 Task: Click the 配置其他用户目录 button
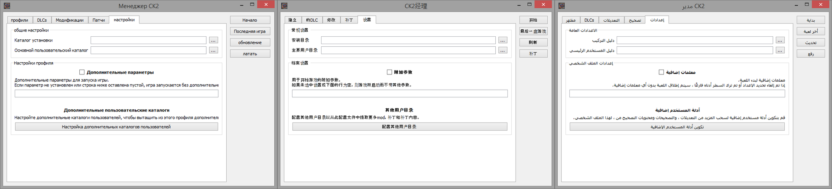400,127
